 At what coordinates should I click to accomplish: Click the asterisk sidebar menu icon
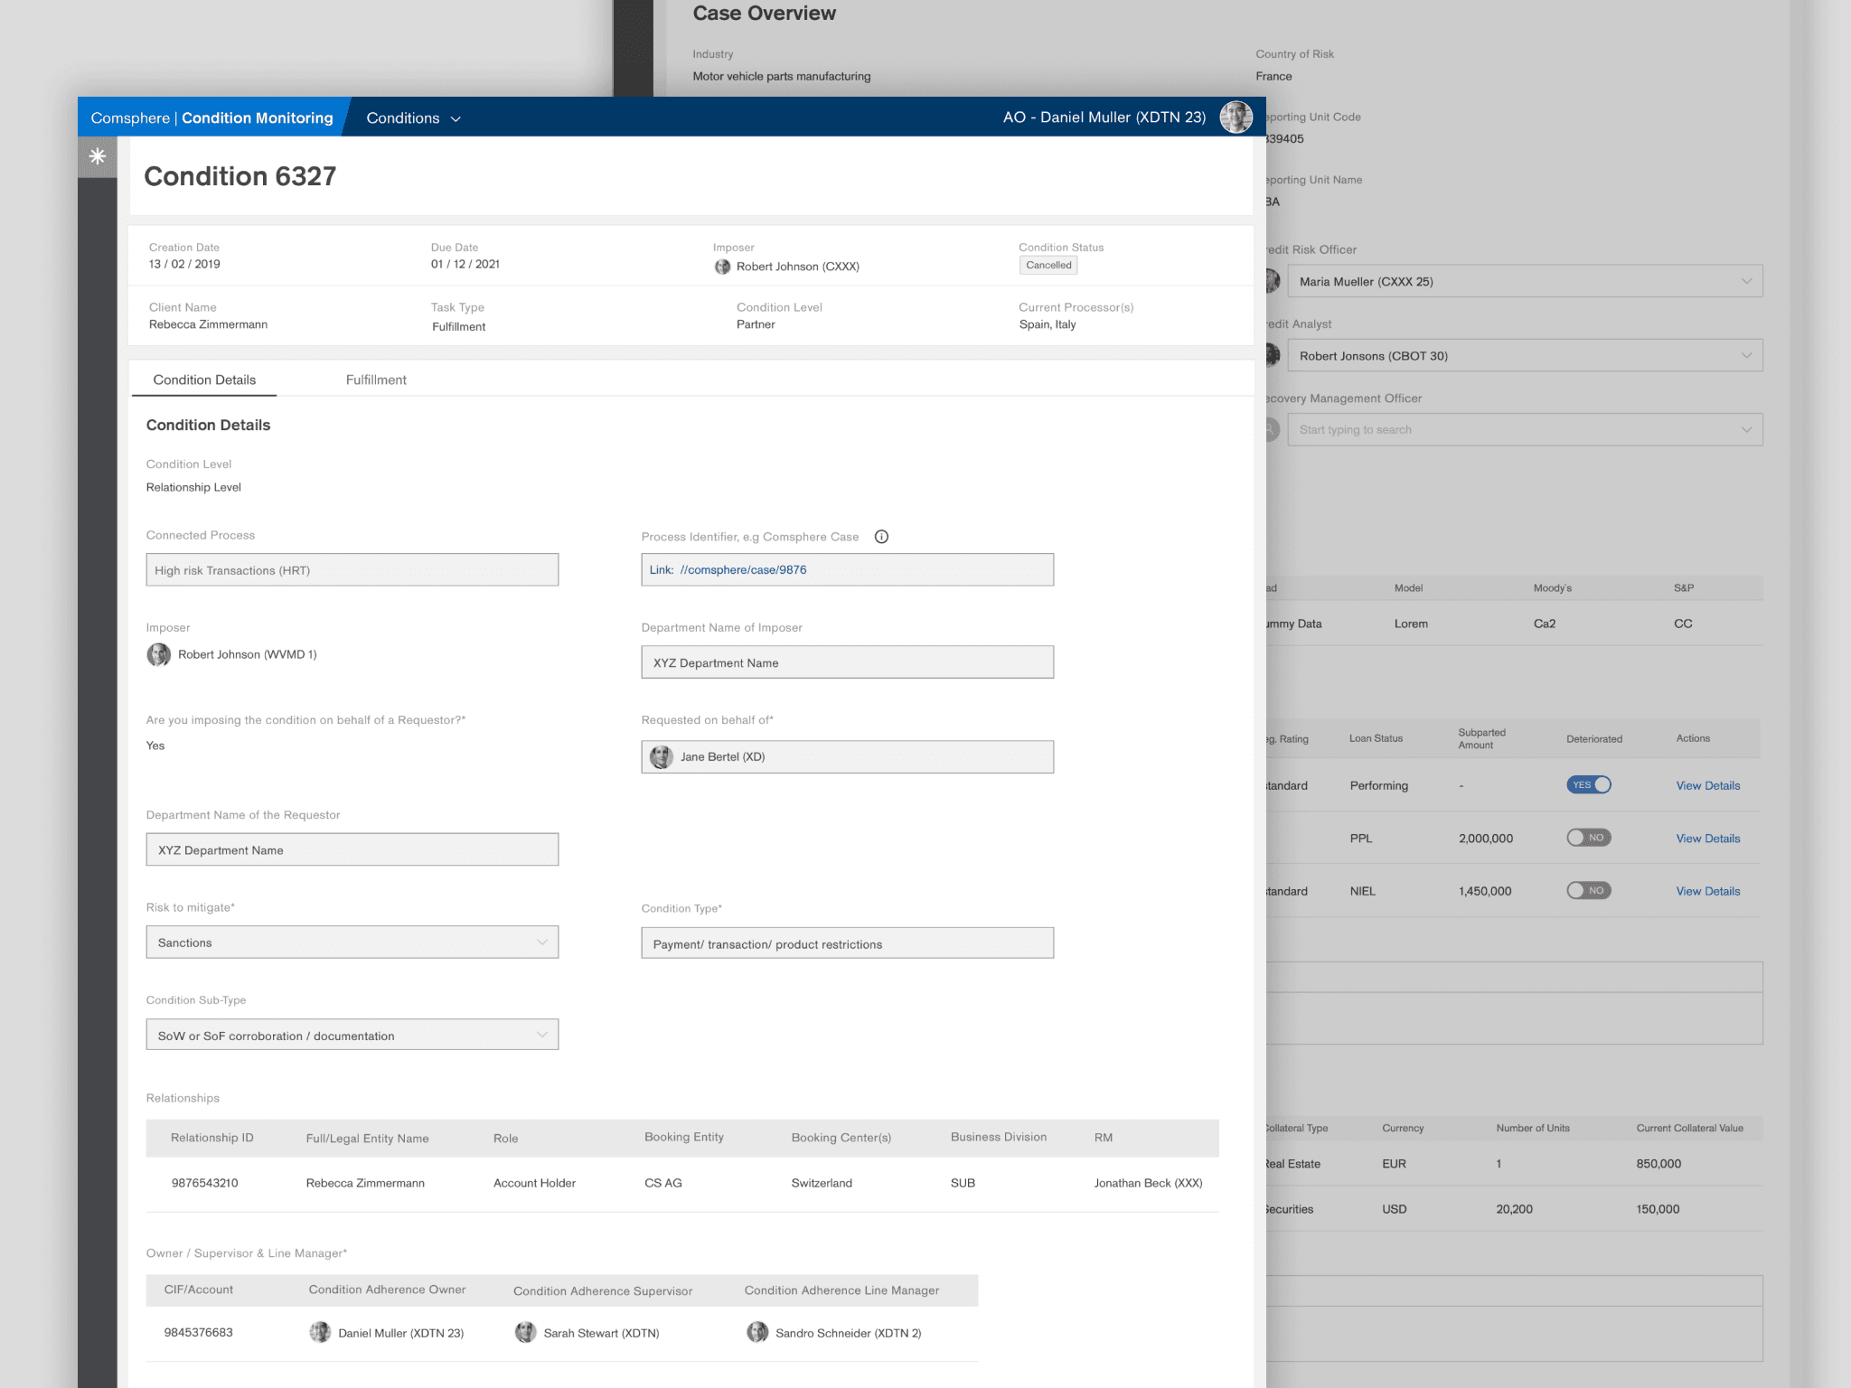pos(98,156)
